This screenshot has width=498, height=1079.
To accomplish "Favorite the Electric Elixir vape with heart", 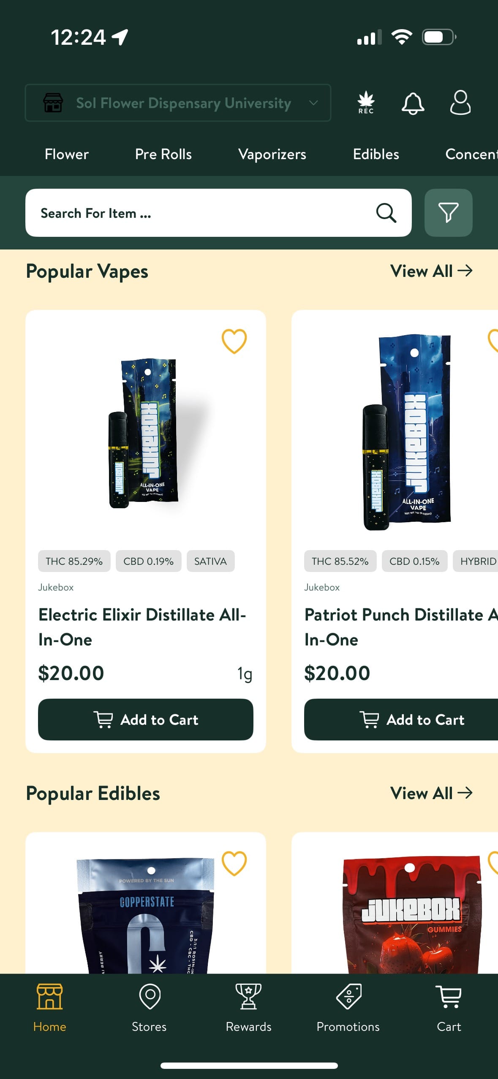I will (x=234, y=341).
